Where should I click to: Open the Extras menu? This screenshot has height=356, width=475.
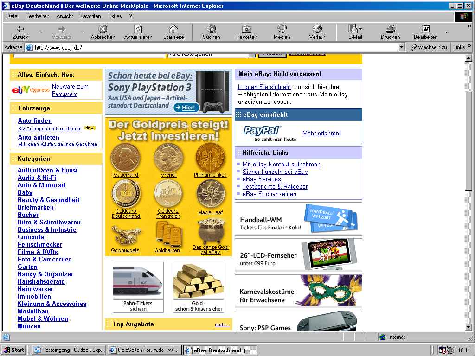tap(115, 16)
